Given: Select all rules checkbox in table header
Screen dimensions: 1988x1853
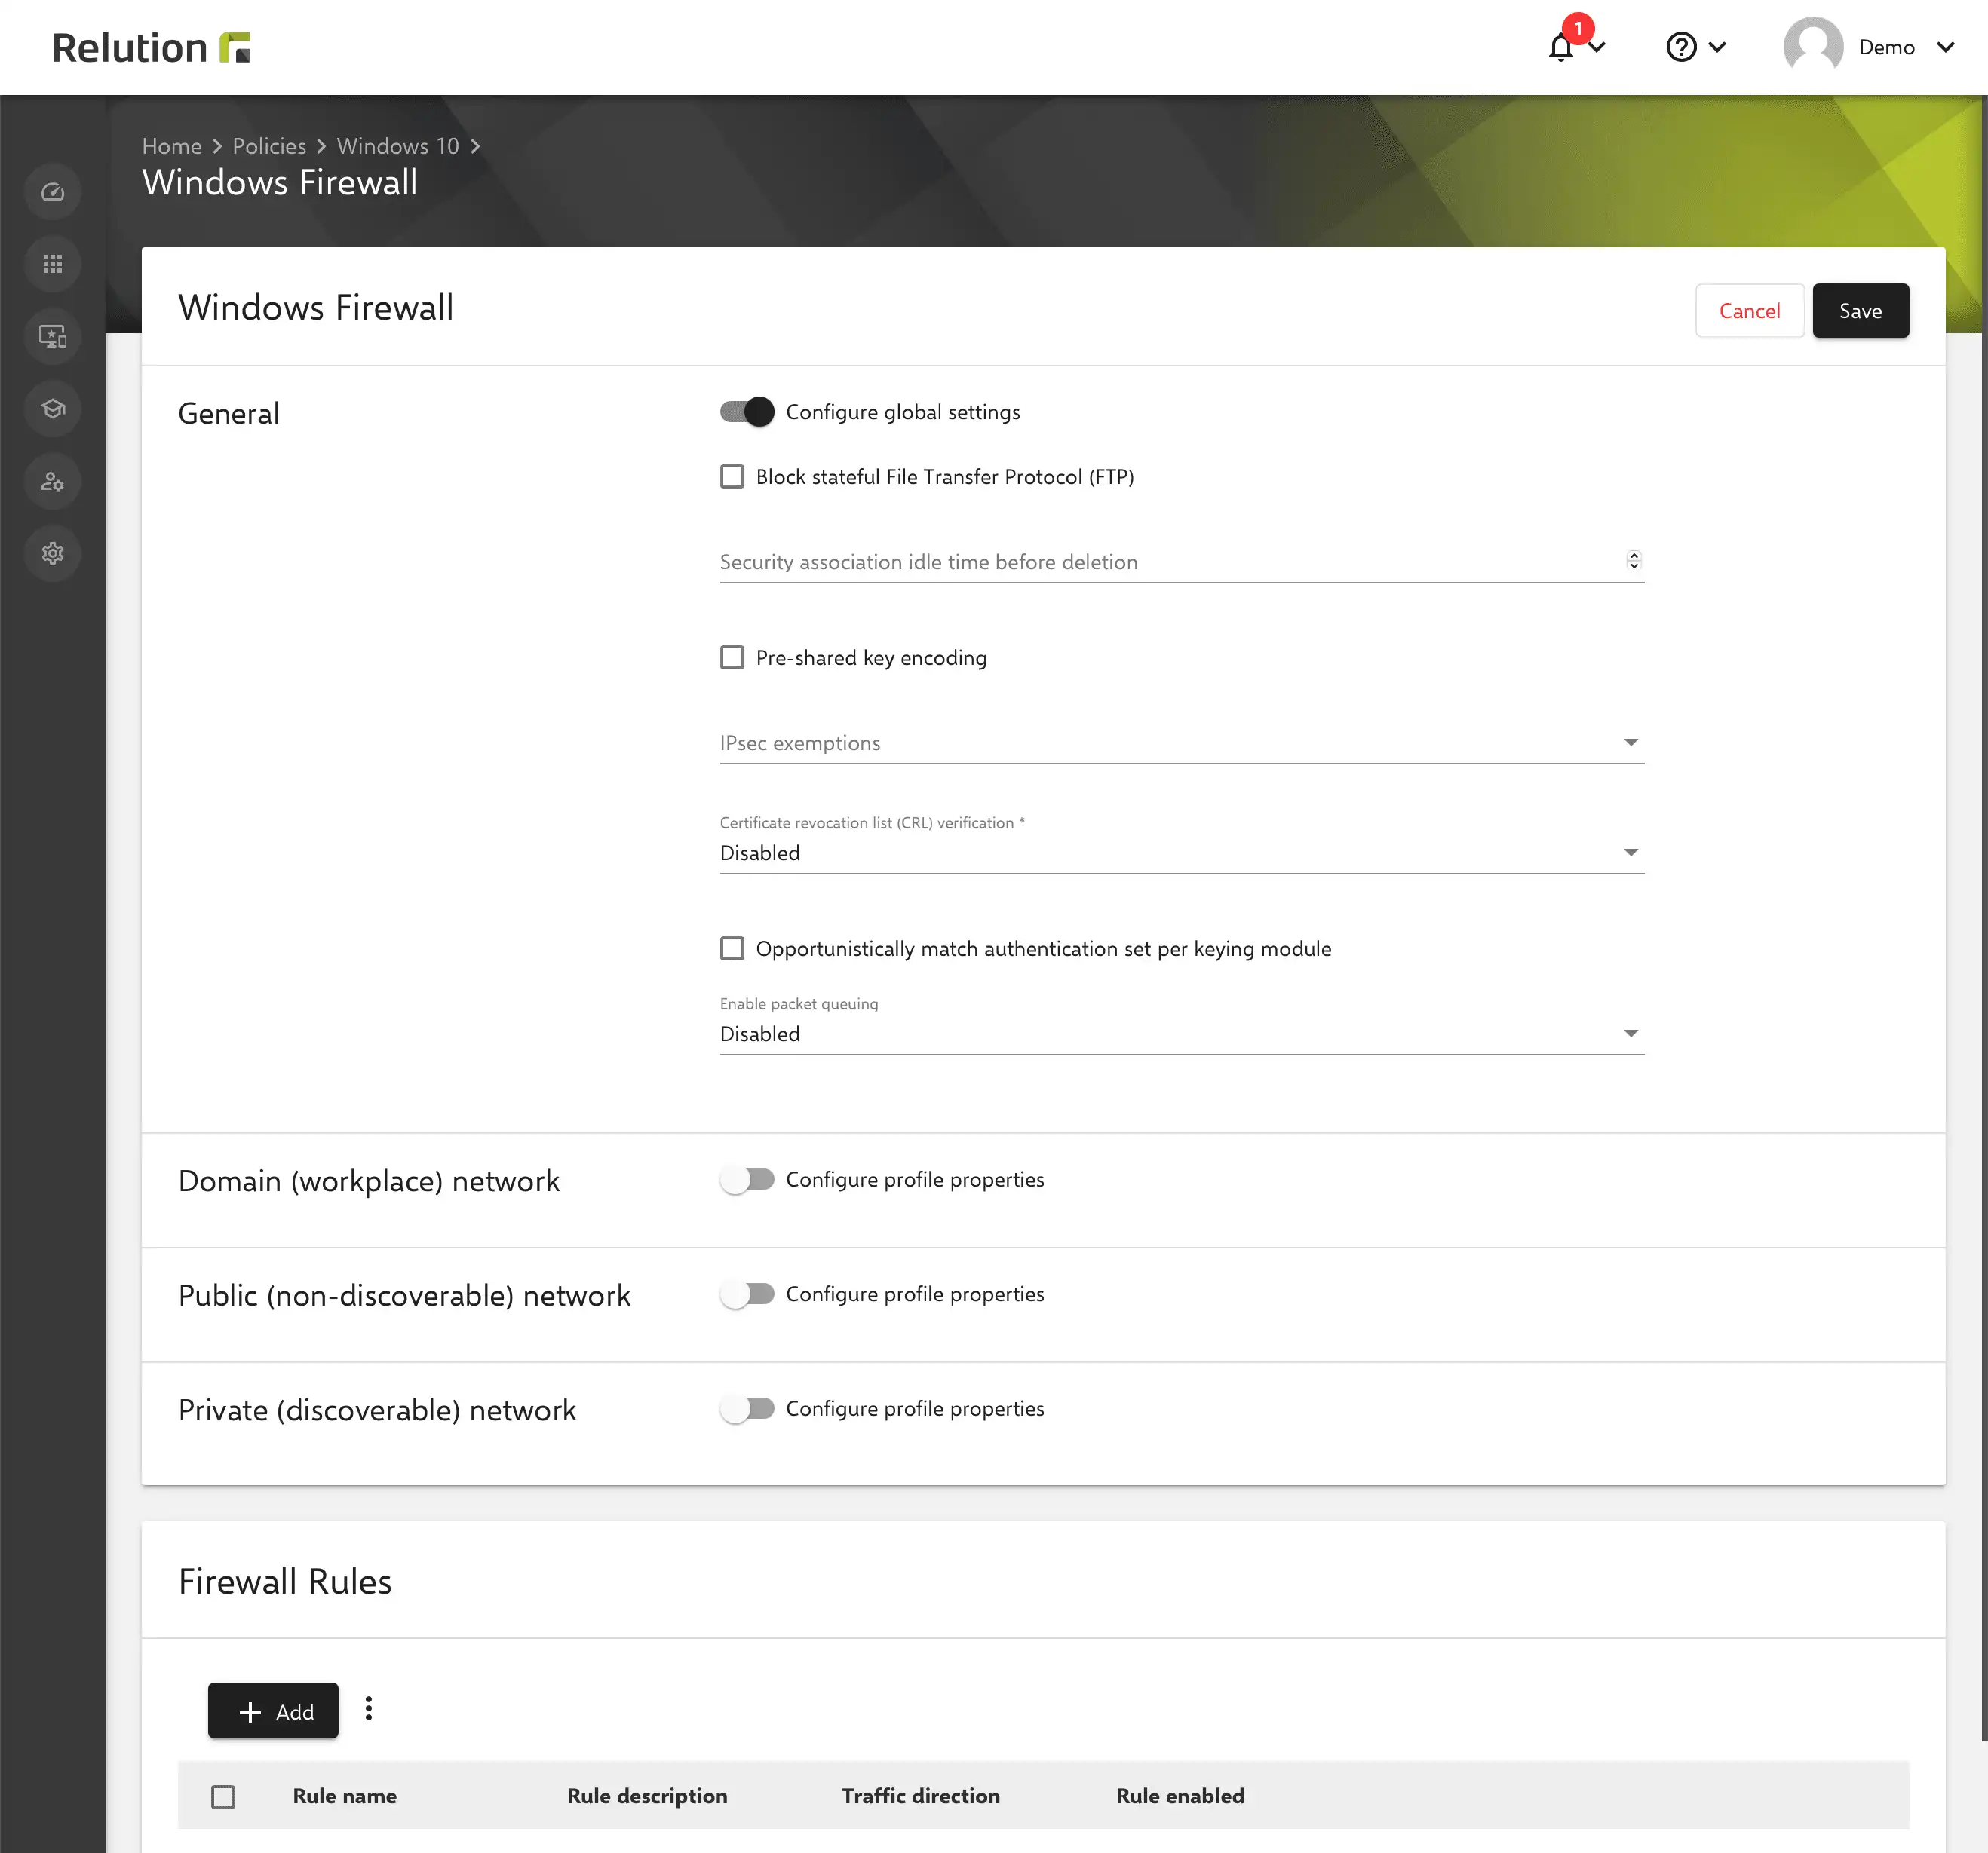Looking at the screenshot, I should tap(223, 1796).
